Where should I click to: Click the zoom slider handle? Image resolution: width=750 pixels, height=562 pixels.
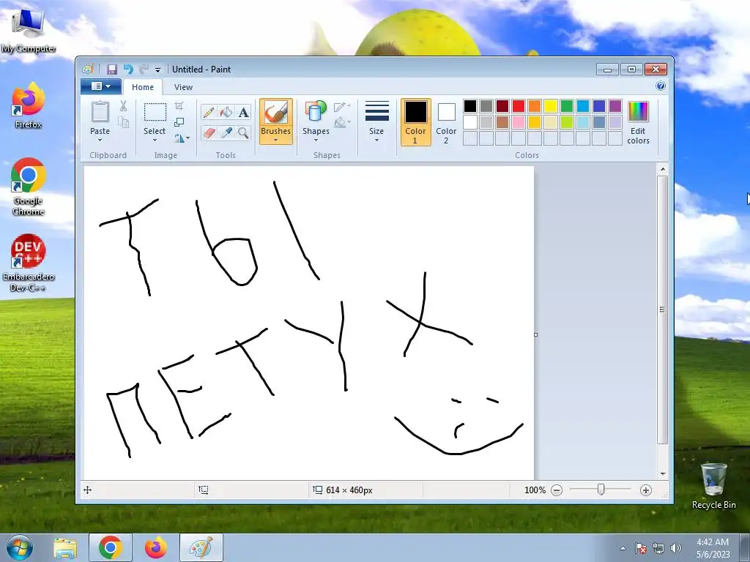[601, 490]
